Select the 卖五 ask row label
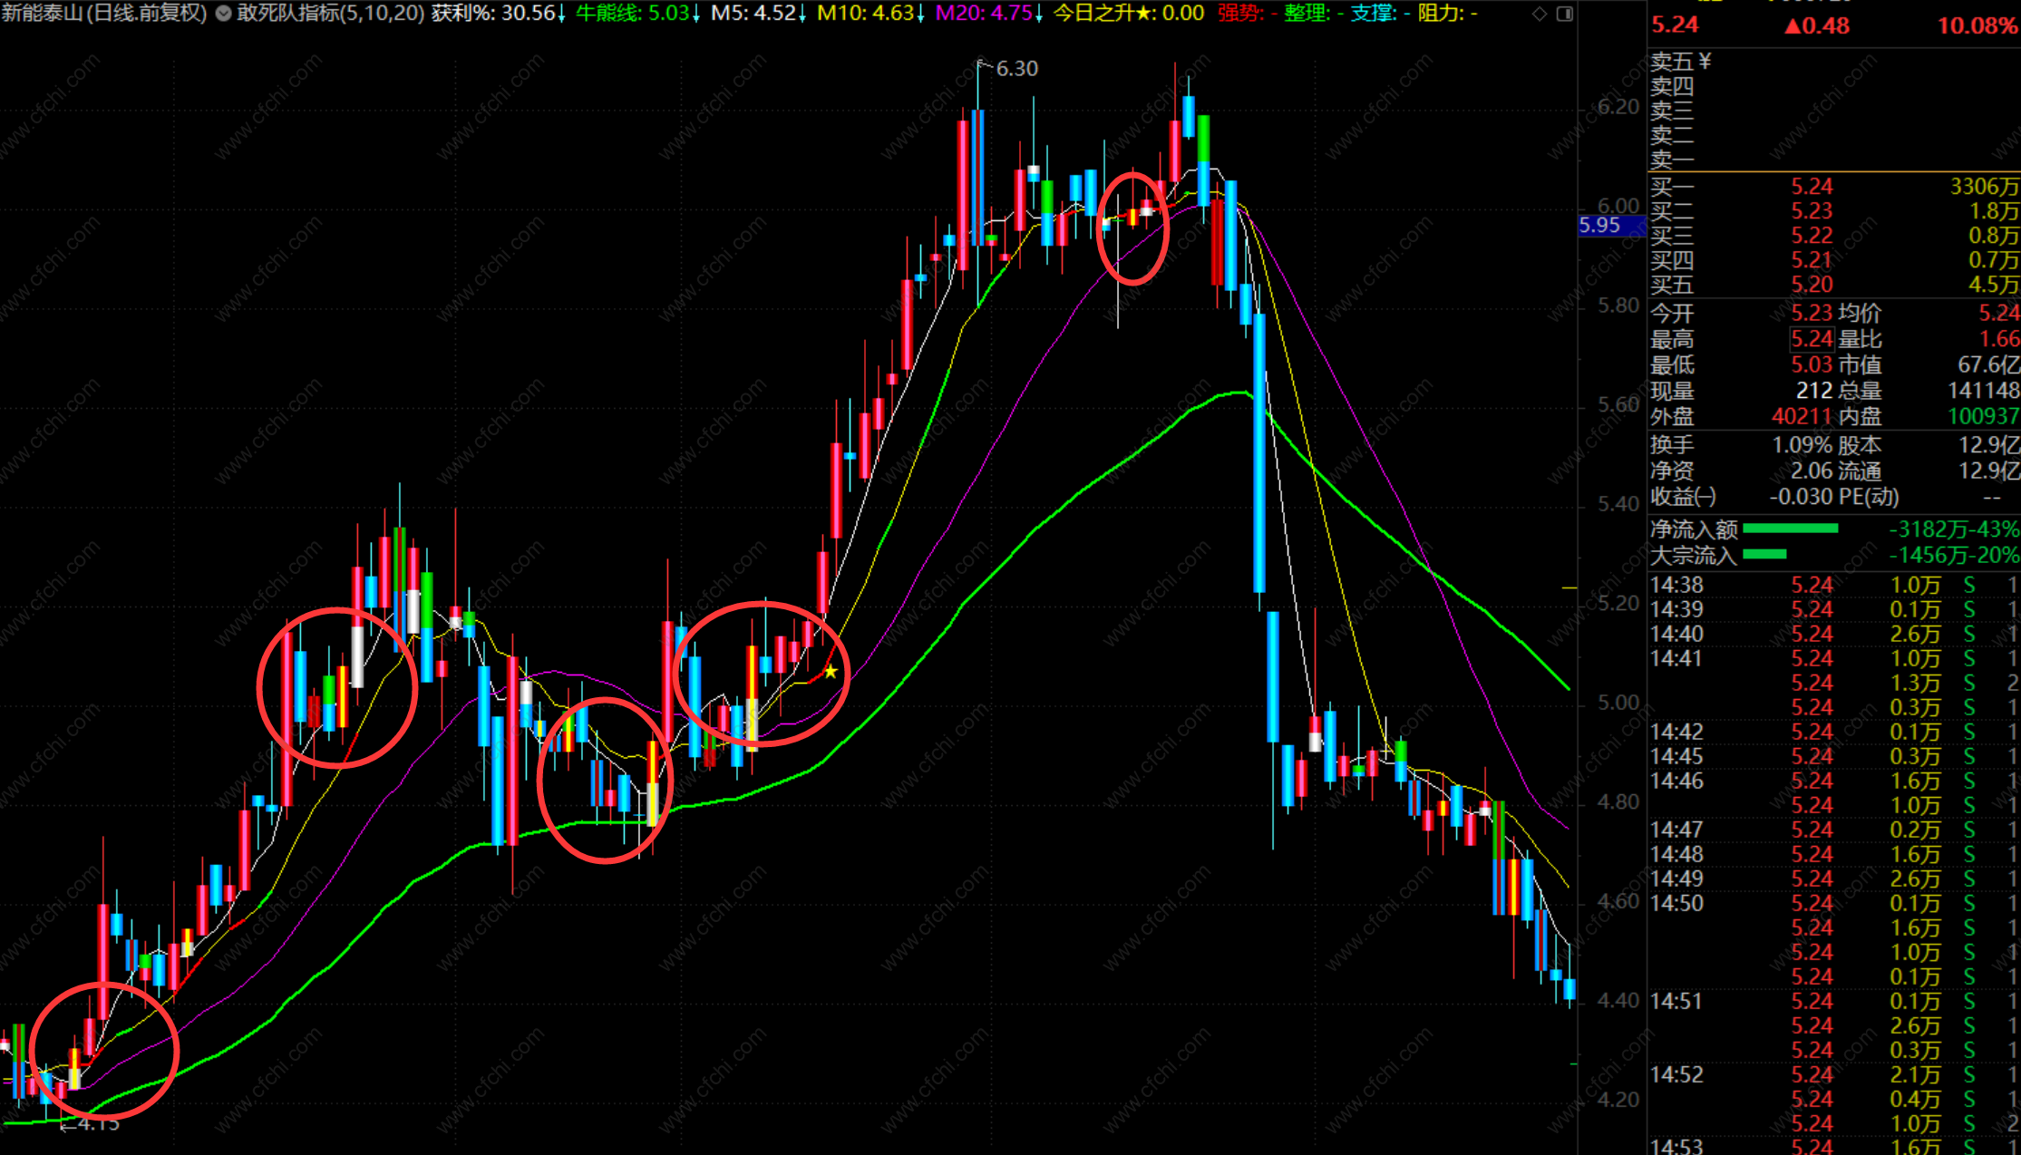This screenshot has height=1155, width=2021. (x=1672, y=62)
